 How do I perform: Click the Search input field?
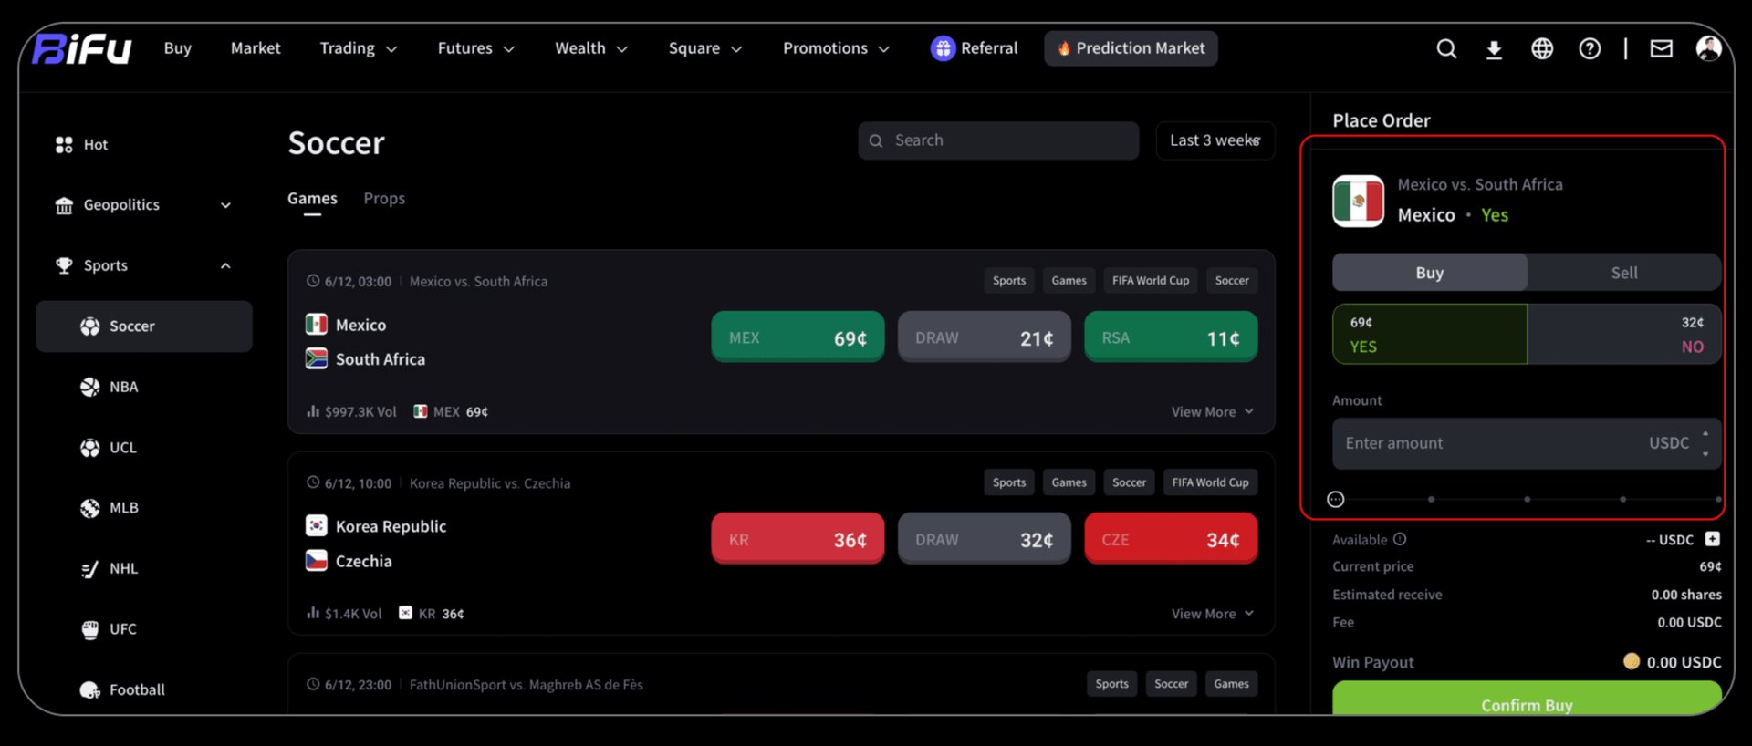[x=998, y=140]
